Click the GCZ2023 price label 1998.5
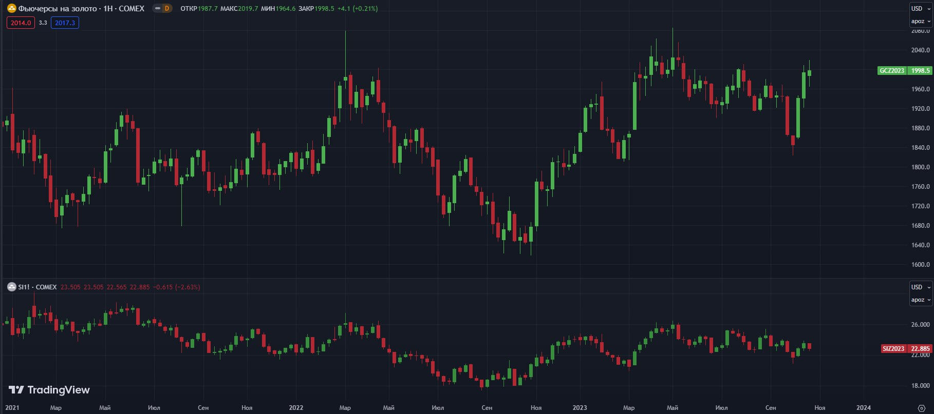 pyautogui.click(x=905, y=70)
